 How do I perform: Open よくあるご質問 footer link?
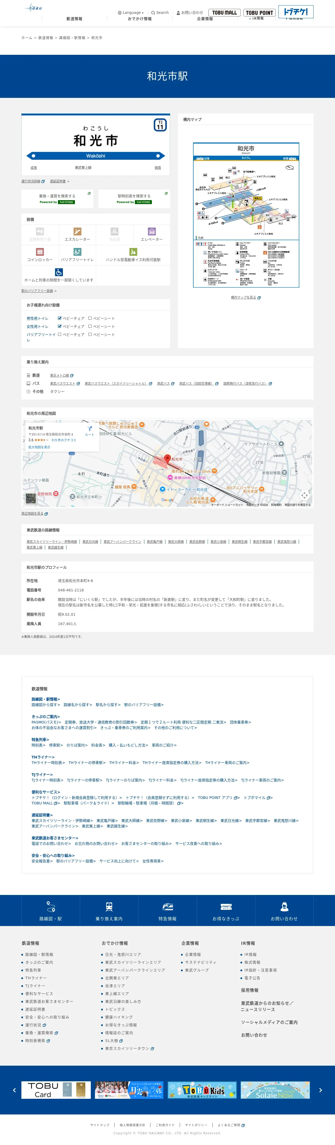[231, 1125]
